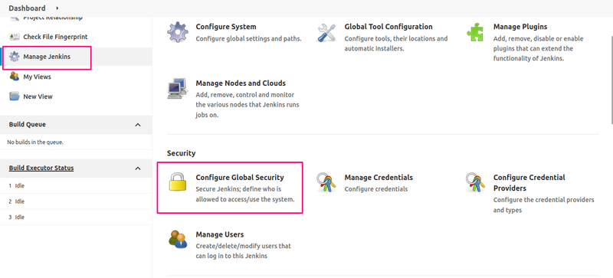This screenshot has width=613, height=278.
Task: Click the vertical page scrollbar
Action: click(x=611, y=80)
